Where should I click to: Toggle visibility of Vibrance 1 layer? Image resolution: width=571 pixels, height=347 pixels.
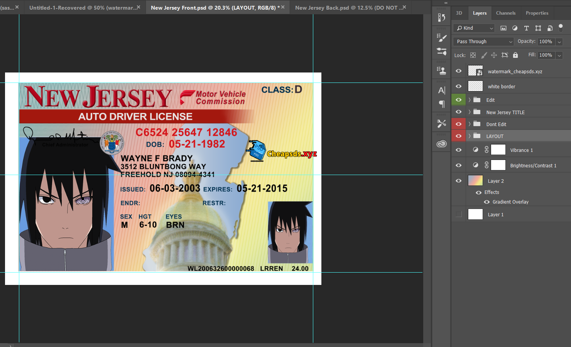point(458,150)
